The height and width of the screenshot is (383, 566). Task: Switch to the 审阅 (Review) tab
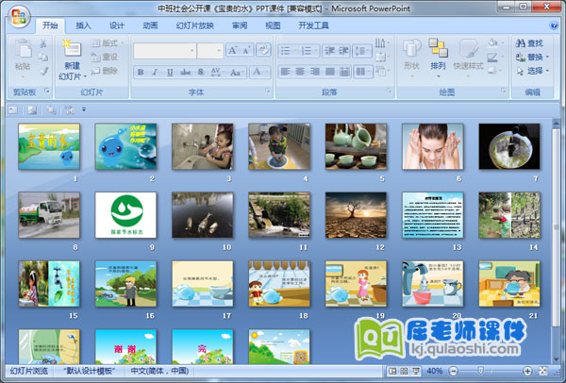click(x=240, y=25)
